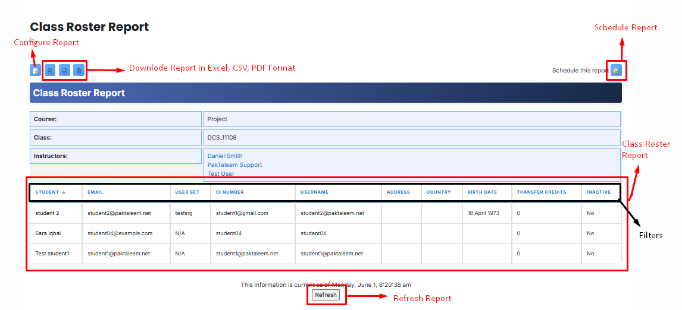The height and width of the screenshot is (310, 682).
Task: Click the Schedule this report clock icon
Action: [616, 71]
